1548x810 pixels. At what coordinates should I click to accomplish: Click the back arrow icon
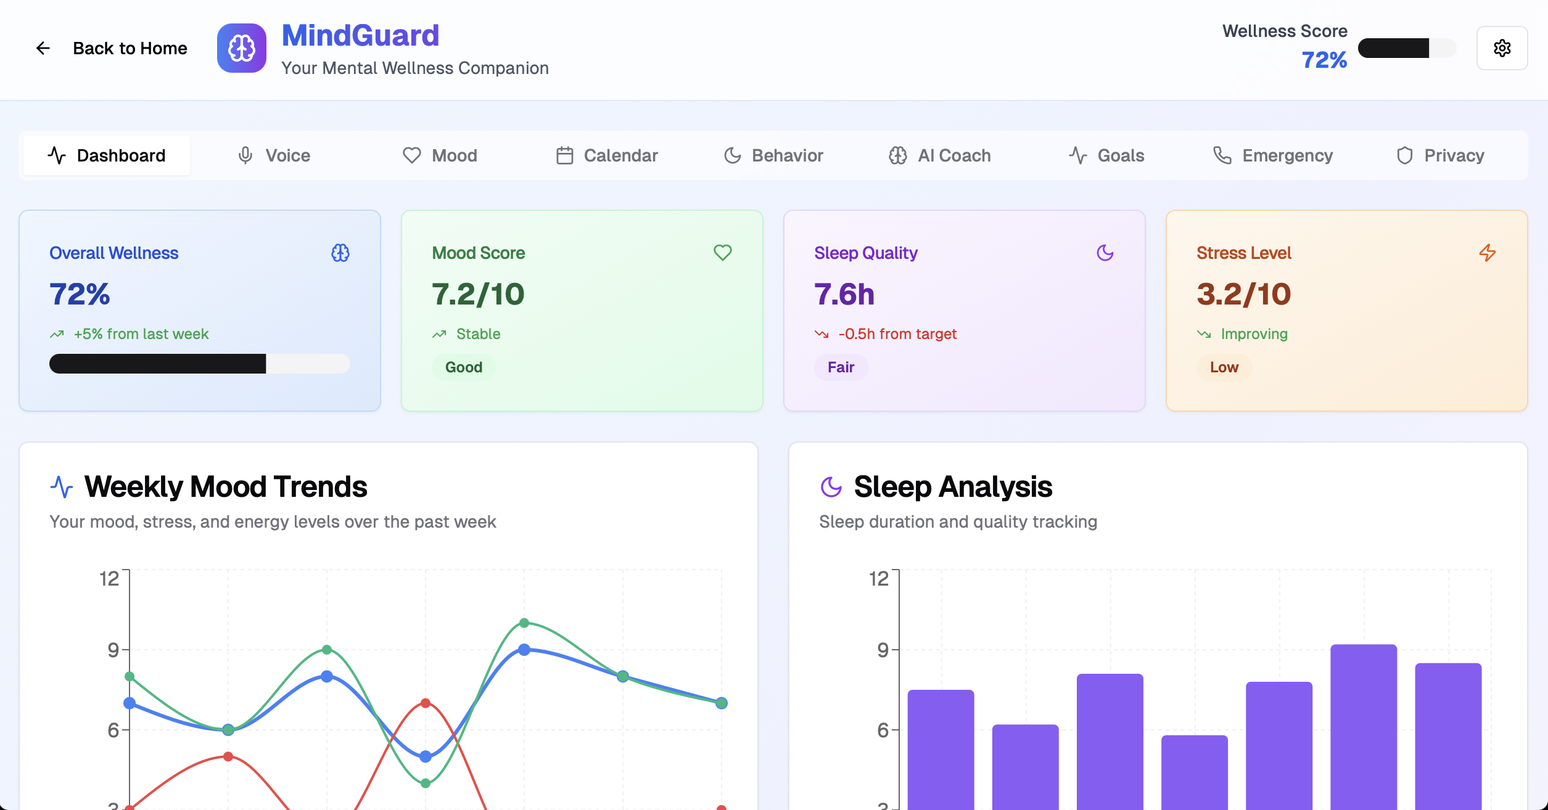(43, 48)
